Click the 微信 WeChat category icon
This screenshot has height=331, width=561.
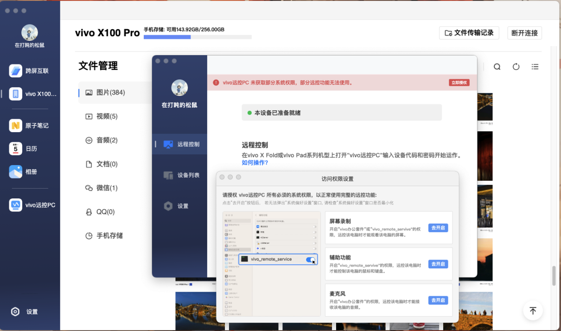tap(89, 188)
